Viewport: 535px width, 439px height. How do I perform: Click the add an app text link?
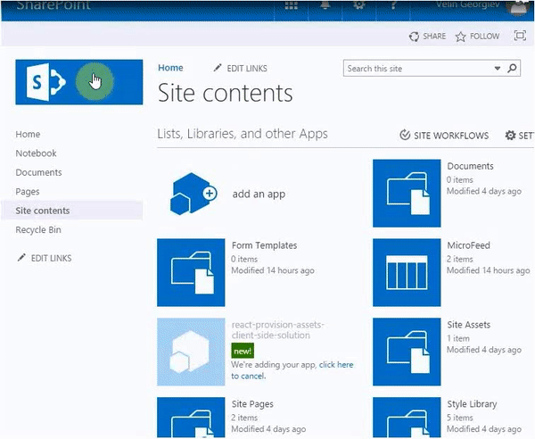coord(259,194)
